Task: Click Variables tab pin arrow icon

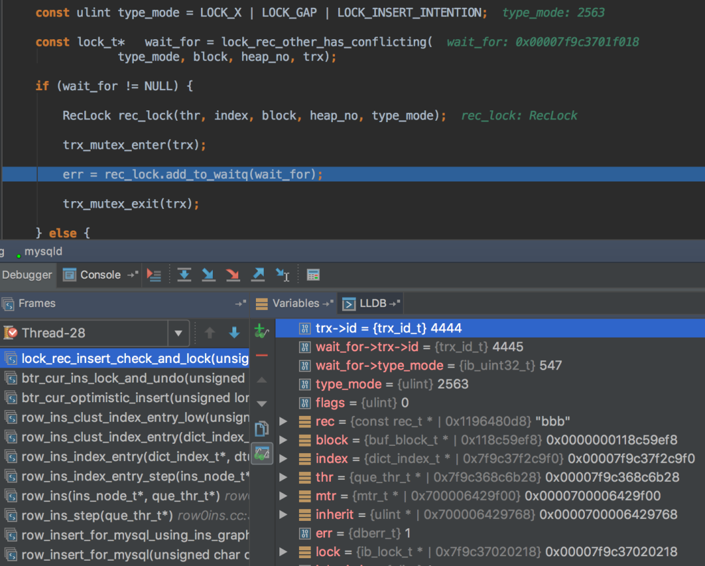Action: click(328, 304)
